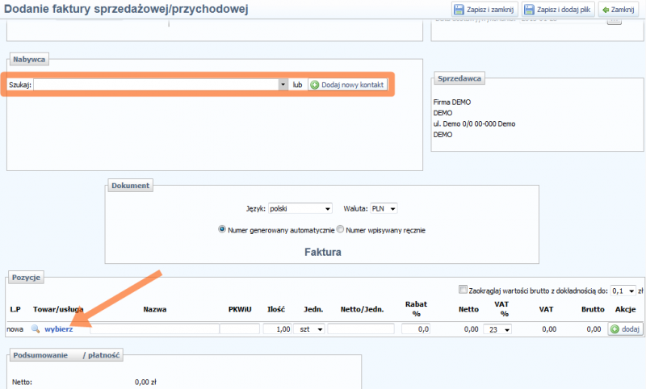Expand the Szukaj contact search combo arrow
This screenshot has height=389, width=646.
pyautogui.click(x=283, y=85)
